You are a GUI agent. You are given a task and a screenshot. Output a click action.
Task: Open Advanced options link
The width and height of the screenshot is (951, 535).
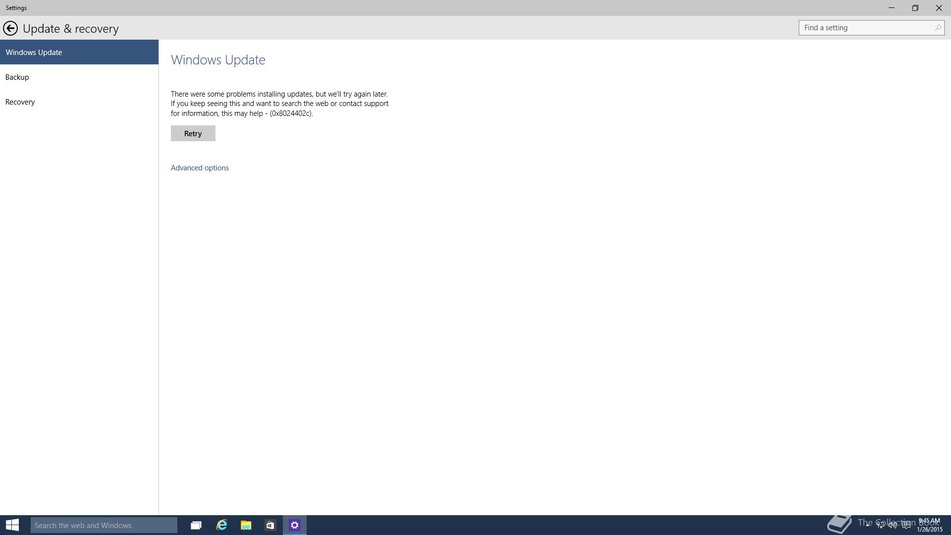(x=200, y=168)
